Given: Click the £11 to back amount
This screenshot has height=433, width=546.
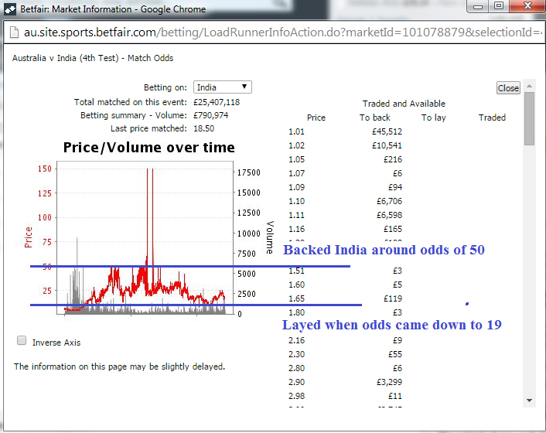Looking at the screenshot, I should [395, 396].
